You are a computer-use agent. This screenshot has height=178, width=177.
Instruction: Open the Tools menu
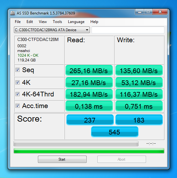57,22
